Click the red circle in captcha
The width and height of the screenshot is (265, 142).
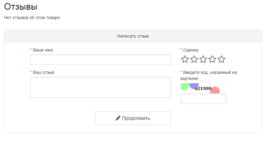(x=215, y=90)
